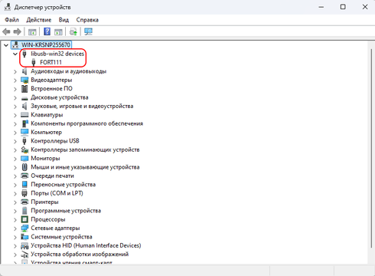Expand Устройства обработки изображений

point(15,255)
